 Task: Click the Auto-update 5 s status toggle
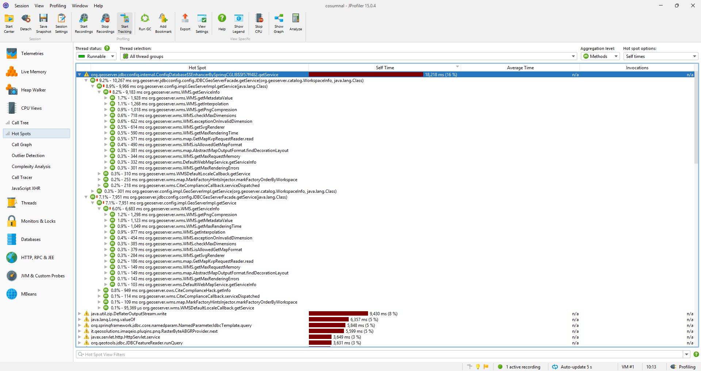point(572,367)
